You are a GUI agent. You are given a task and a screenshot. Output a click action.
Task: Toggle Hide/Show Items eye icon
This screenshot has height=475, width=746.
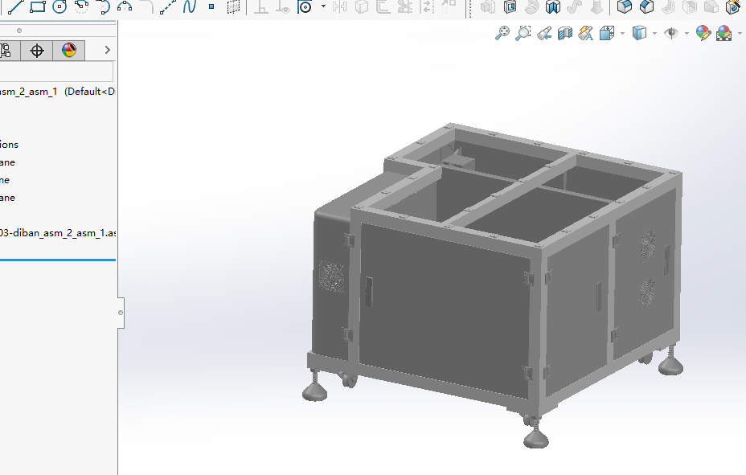tap(671, 33)
